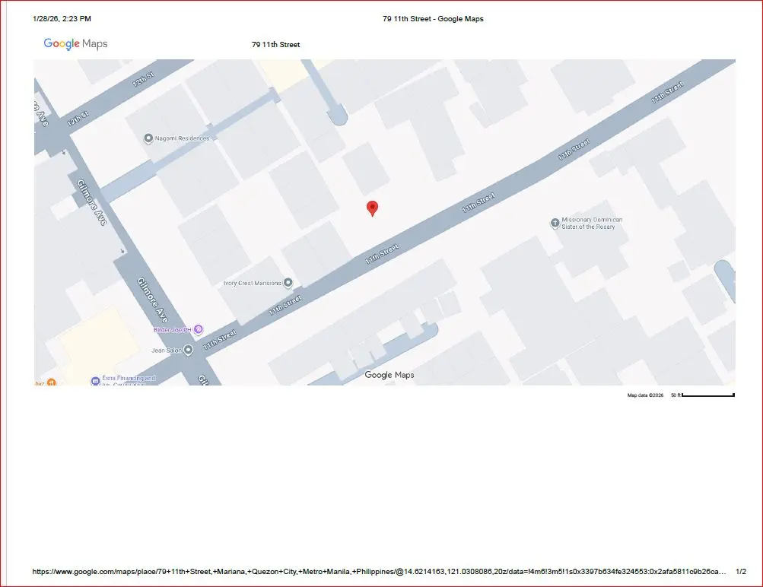Image resolution: width=763 pixels, height=587 pixels.
Task: Select the Jean Salon map pin
Action: [x=188, y=351]
